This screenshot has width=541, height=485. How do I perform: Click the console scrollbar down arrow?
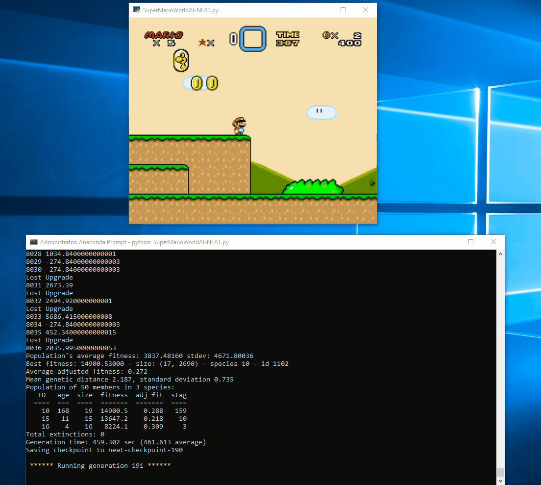[500, 481]
